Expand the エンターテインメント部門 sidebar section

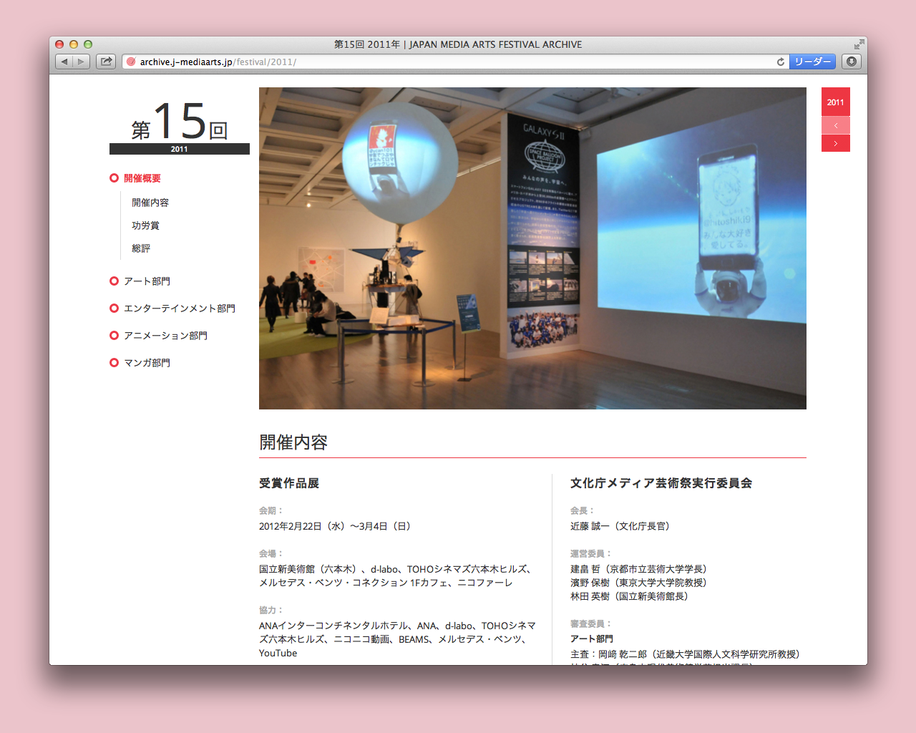click(x=179, y=309)
